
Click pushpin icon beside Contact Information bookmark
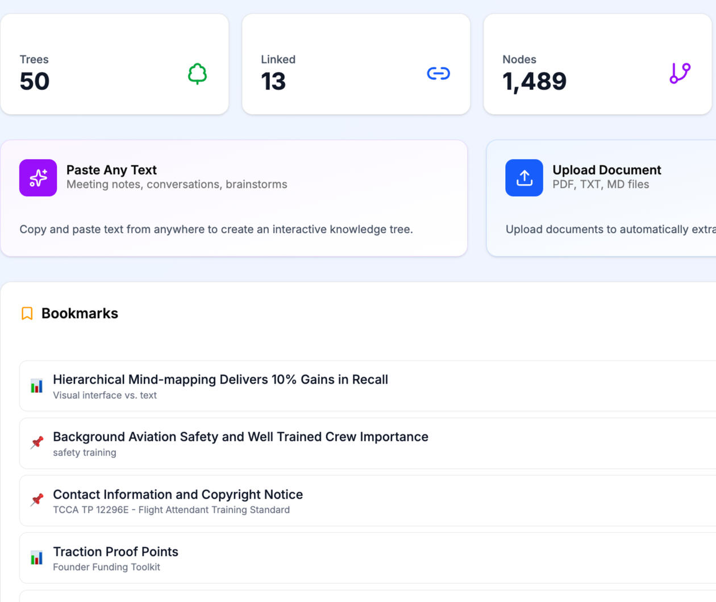click(x=37, y=500)
